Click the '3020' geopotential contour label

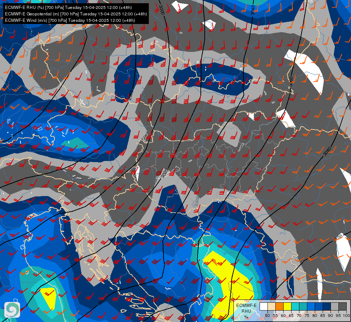pyautogui.click(x=165, y=173)
